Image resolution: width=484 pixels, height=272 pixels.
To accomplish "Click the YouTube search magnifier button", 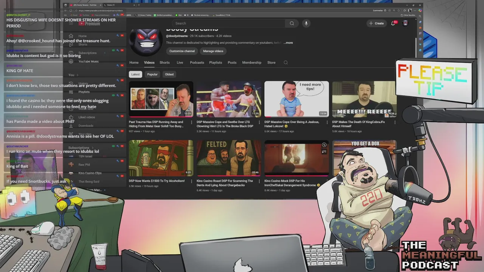I will click(x=292, y=23).
